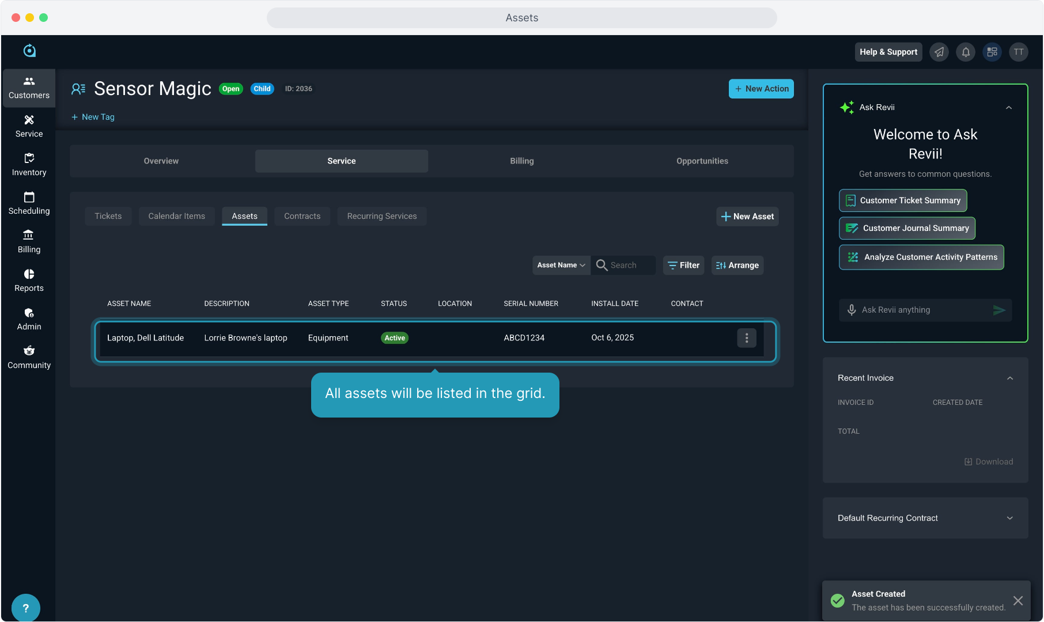Open the Scheduling calendar in sidebar
This screenshot has height=622, width=1044.
[x=29, y=203]
